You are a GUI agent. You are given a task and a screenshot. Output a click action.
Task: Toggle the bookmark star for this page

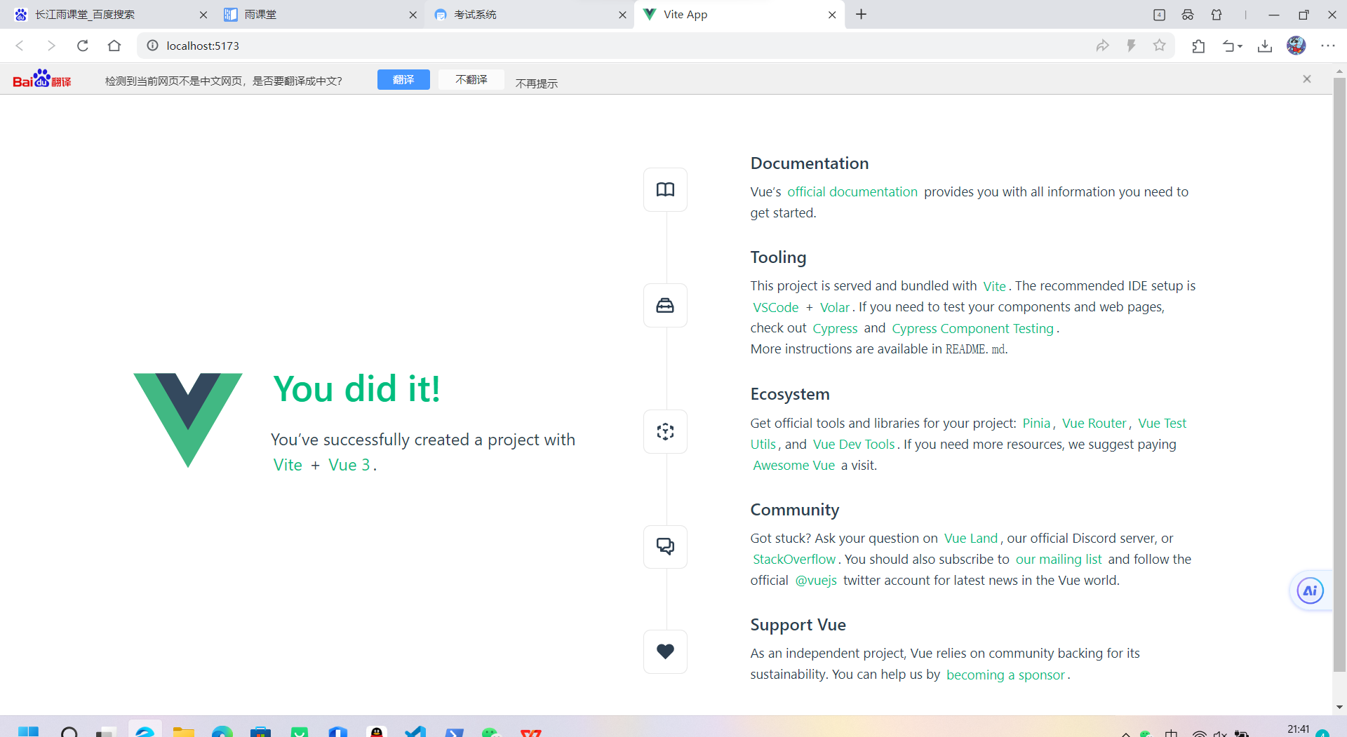coord(1160,45)
